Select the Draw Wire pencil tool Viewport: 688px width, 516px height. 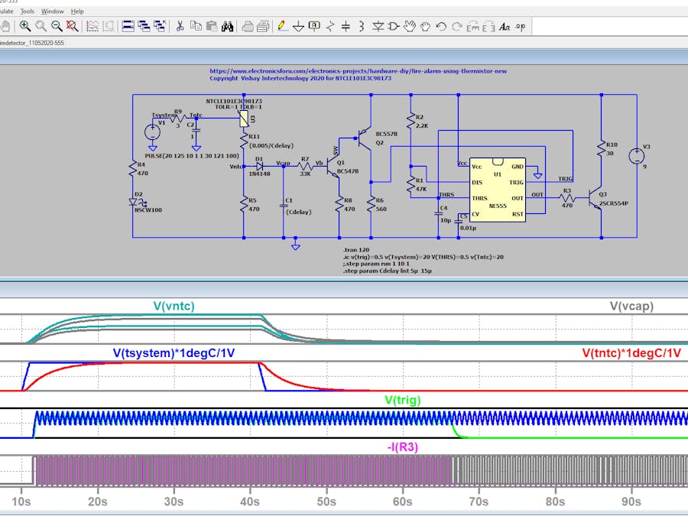281,26
